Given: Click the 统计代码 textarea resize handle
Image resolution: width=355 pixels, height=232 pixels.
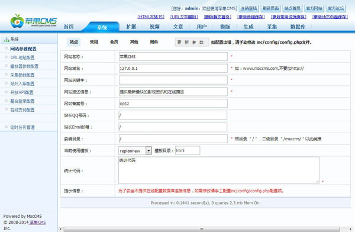Looking at the screenshot, I should click(x=317, y=182).
